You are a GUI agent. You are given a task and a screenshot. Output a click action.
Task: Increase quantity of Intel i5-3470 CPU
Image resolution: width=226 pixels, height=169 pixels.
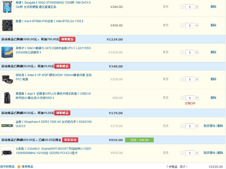point(197,52)
